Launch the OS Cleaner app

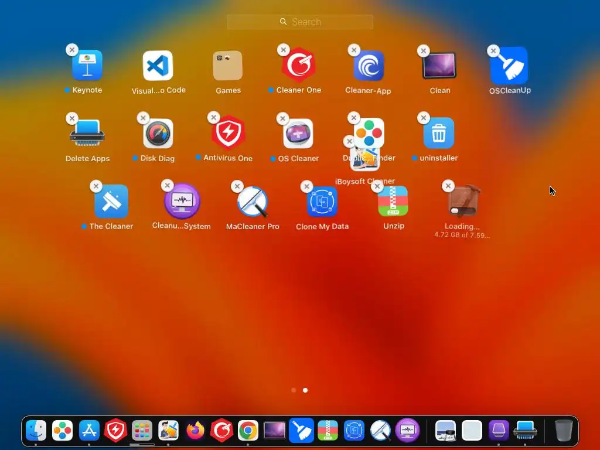click(x=298, y=134)
